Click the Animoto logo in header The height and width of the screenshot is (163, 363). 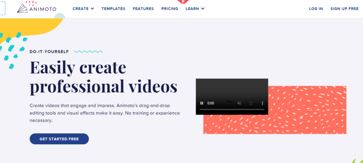(37, 8)
